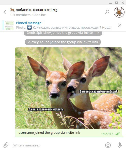Click the deer emoji in the chat title

point(12,10)
